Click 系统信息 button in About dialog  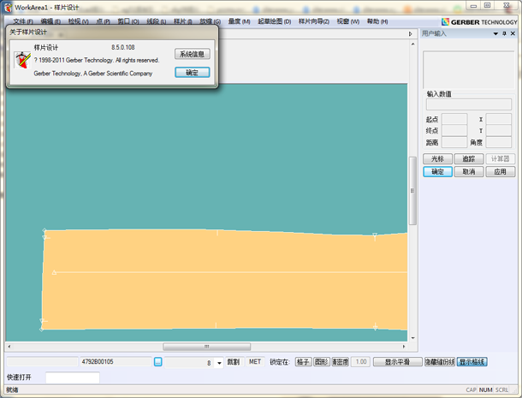point(193,54)
